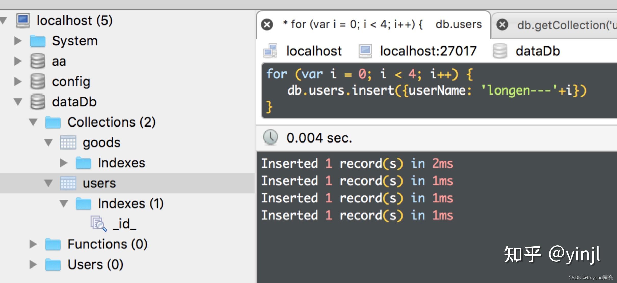
Task: Click the users collection table icon
Action: (68, 183)
